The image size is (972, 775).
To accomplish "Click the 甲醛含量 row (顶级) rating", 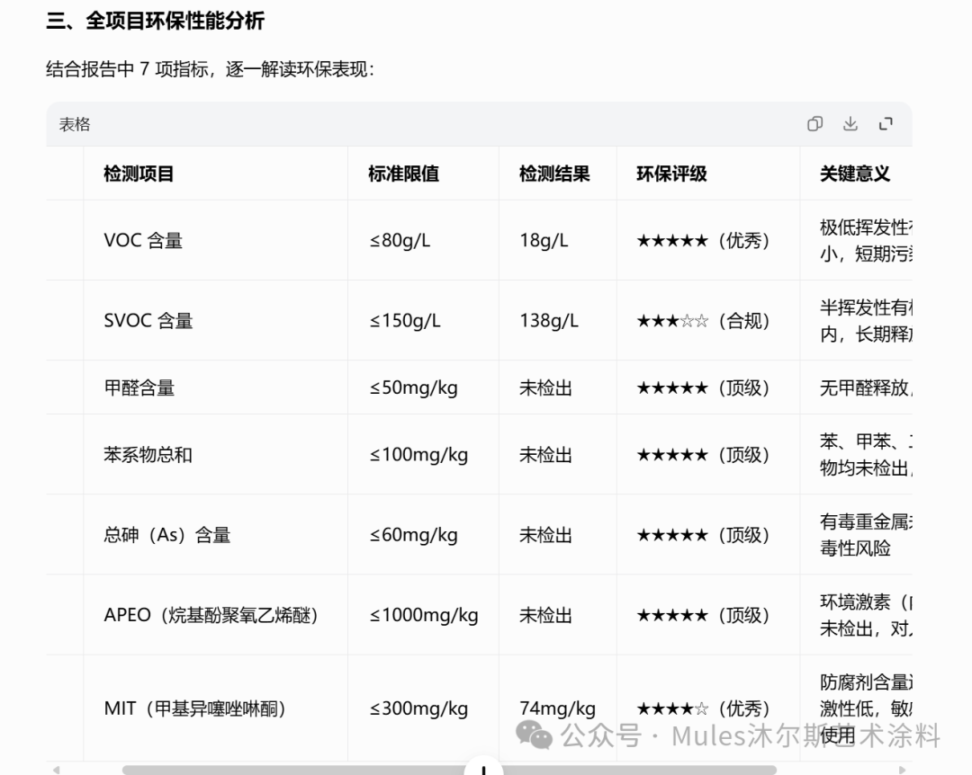I will tap(703, 387).
